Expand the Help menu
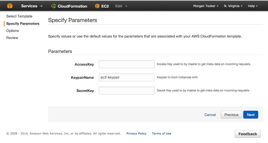Viewport: 268px width, 143px height. tap(253, 6)
